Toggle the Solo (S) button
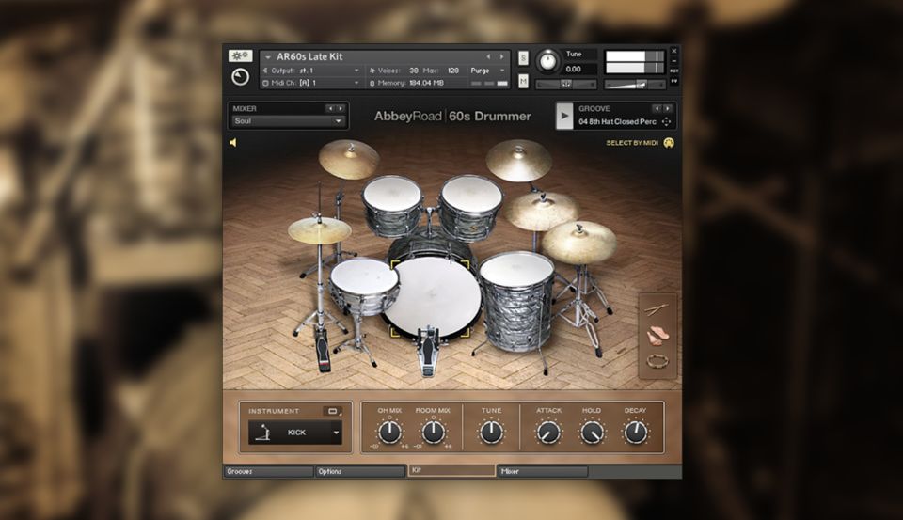Screen dimensions: 903x520 point(523,58)
